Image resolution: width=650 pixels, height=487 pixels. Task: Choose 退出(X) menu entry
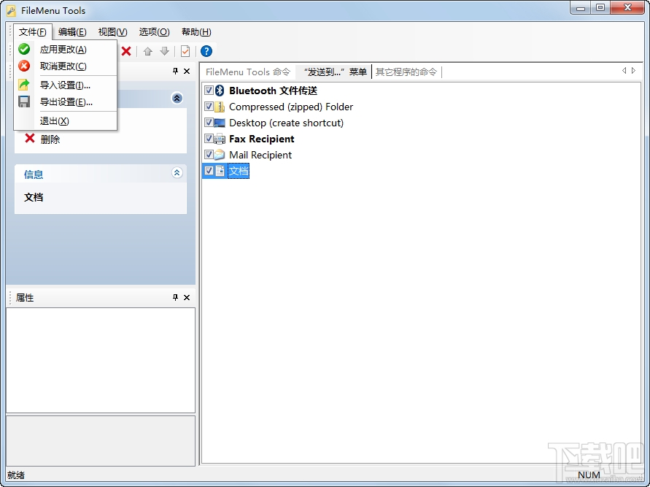point(66,120)
